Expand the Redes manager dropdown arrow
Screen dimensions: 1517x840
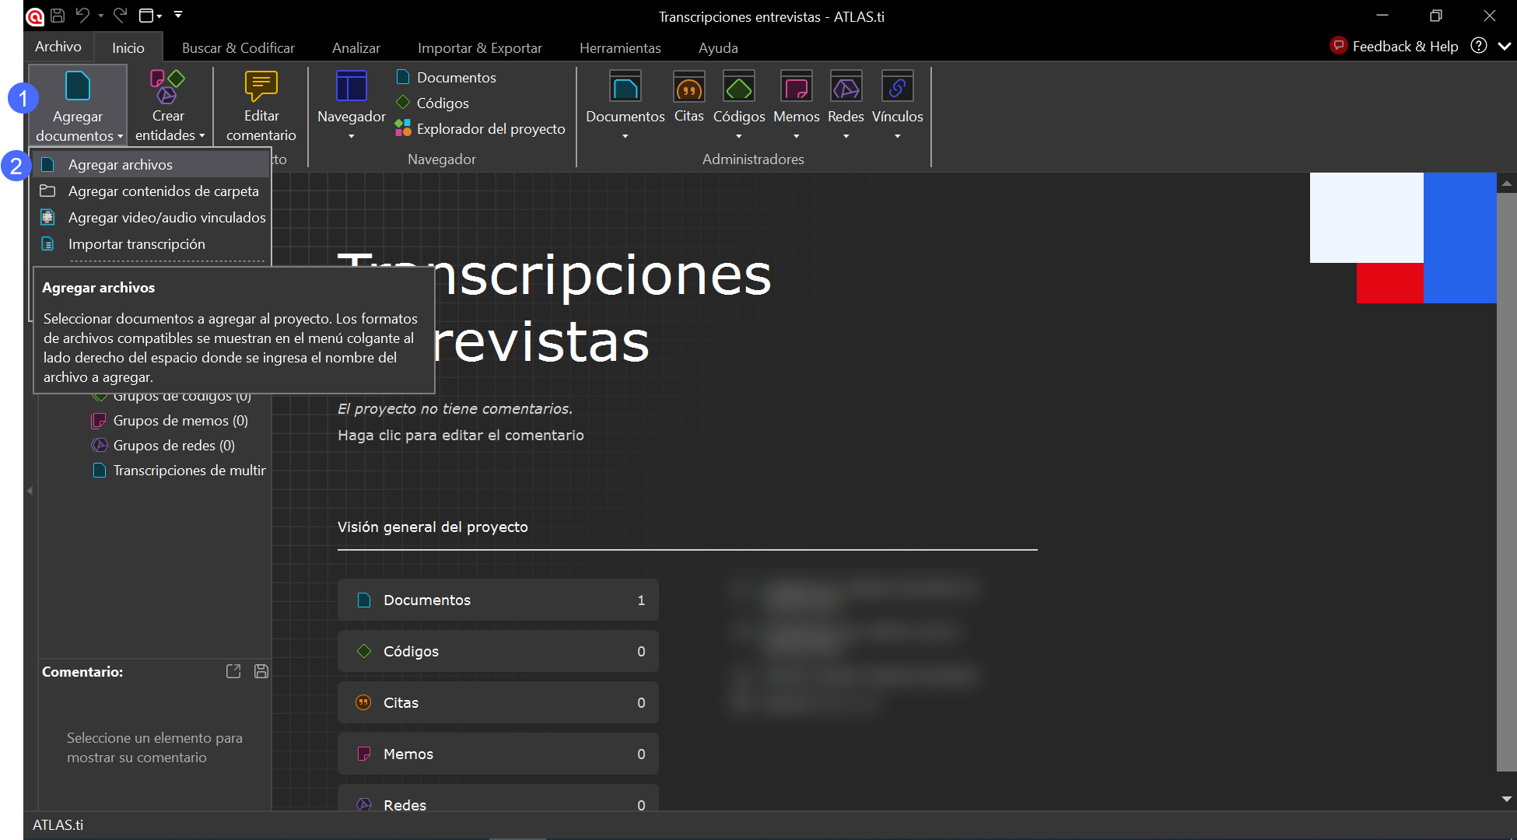[x=846, y=137]
